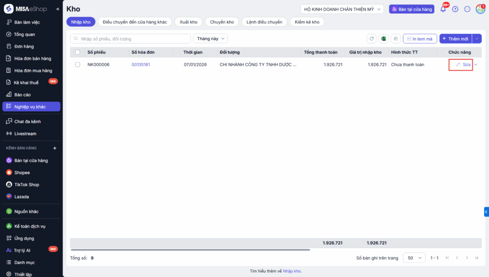Expand the Thêm mới dropdown arrow

[x=477, y=39]
